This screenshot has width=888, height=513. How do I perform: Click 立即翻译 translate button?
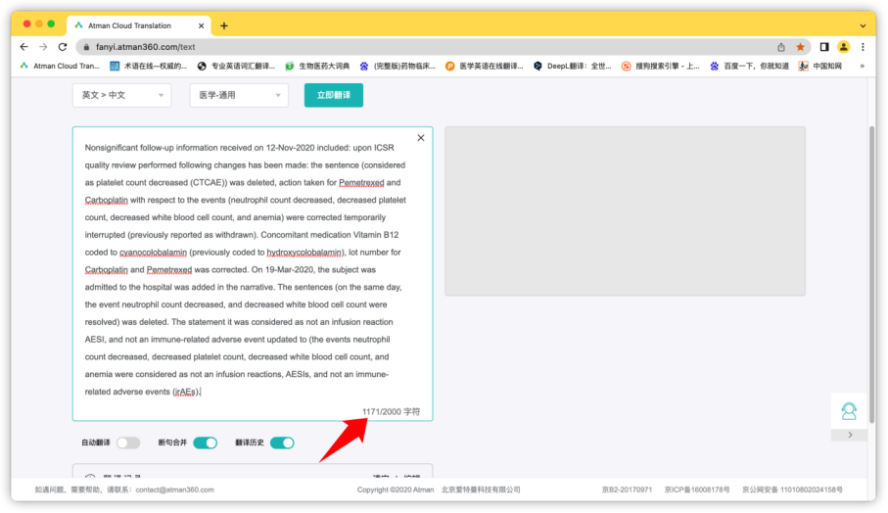point(334,95)
